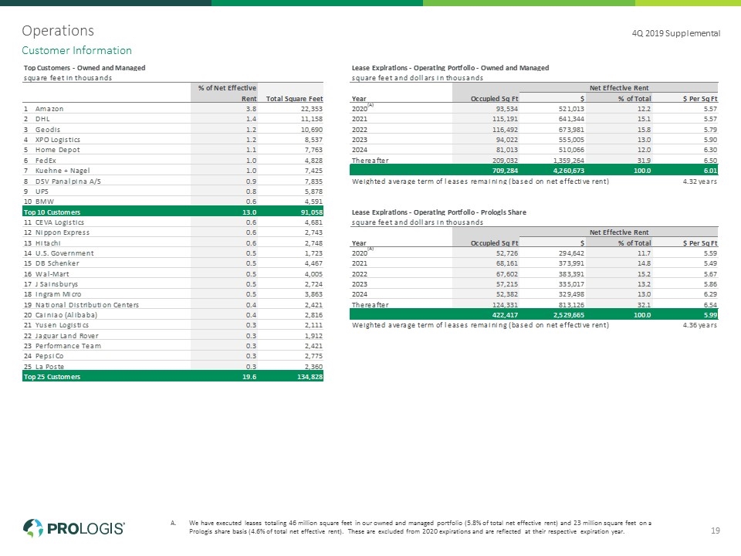
Task: Click the PepsiCo customer name
Action: coord(49,356)
